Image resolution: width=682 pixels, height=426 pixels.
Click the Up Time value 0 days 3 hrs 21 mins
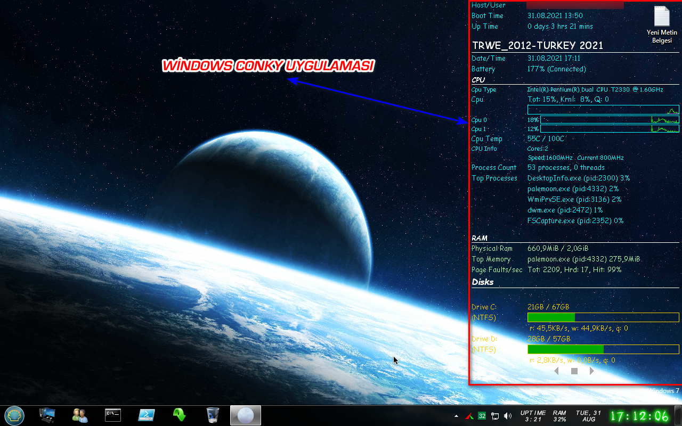pos(560,26)
